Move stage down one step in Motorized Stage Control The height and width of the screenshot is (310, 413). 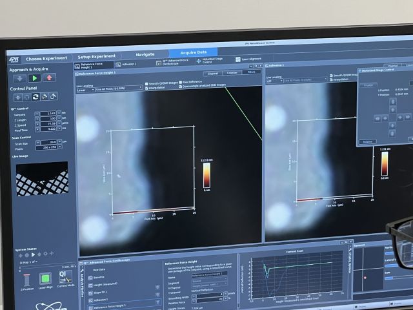pyautogui.click(x=392, y=126)
